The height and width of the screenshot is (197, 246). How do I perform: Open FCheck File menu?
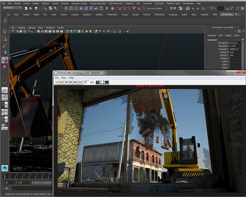pyautogui.click(x=57, y=78)
